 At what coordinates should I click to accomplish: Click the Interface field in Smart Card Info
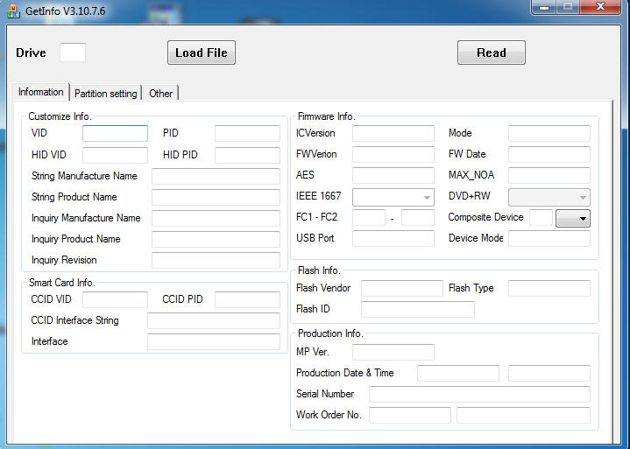point(213,341)
